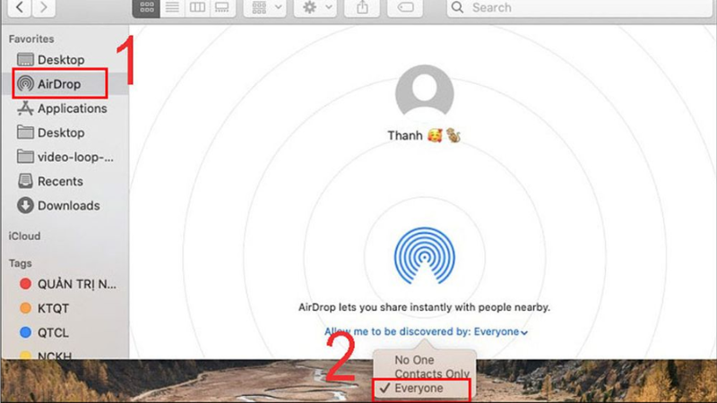Click the iCloud section header
717x403 pixels.
tap(24, 236)
